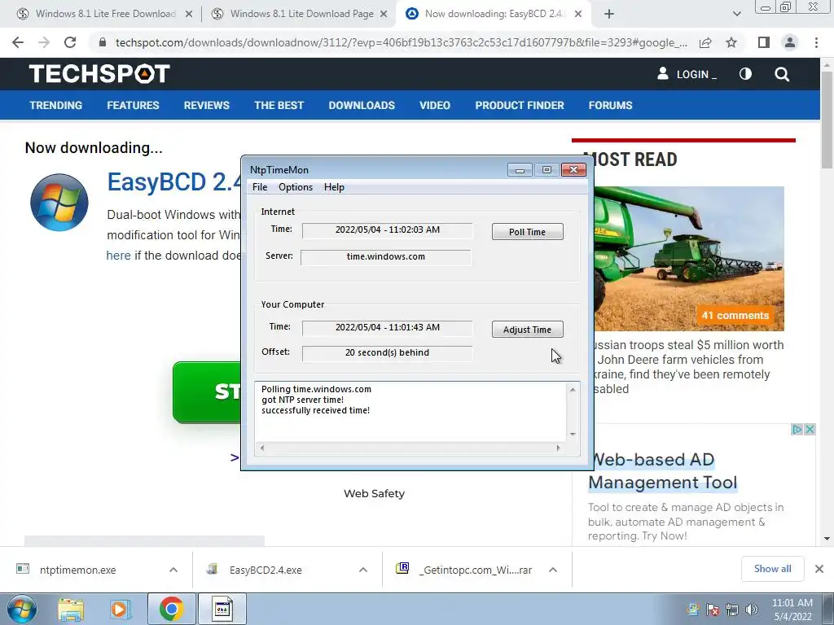
Task: Share this page via share icon
Action: point(705,42)
